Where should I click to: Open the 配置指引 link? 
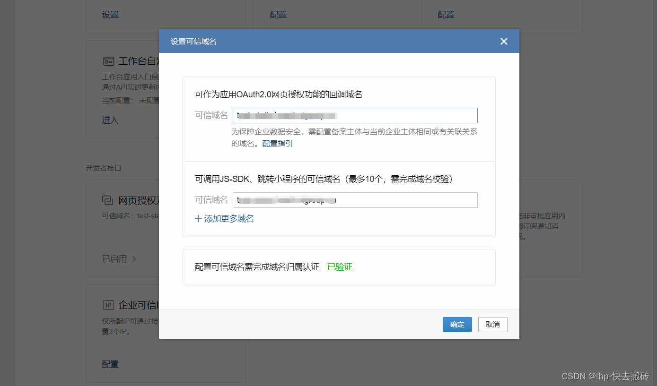278,143
